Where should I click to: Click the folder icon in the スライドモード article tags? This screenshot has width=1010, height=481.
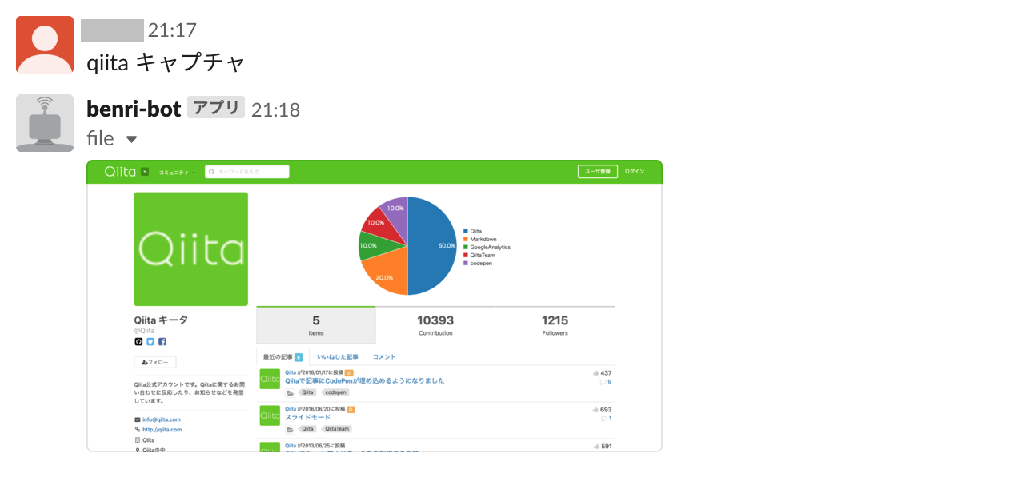(x=290, y=429)
